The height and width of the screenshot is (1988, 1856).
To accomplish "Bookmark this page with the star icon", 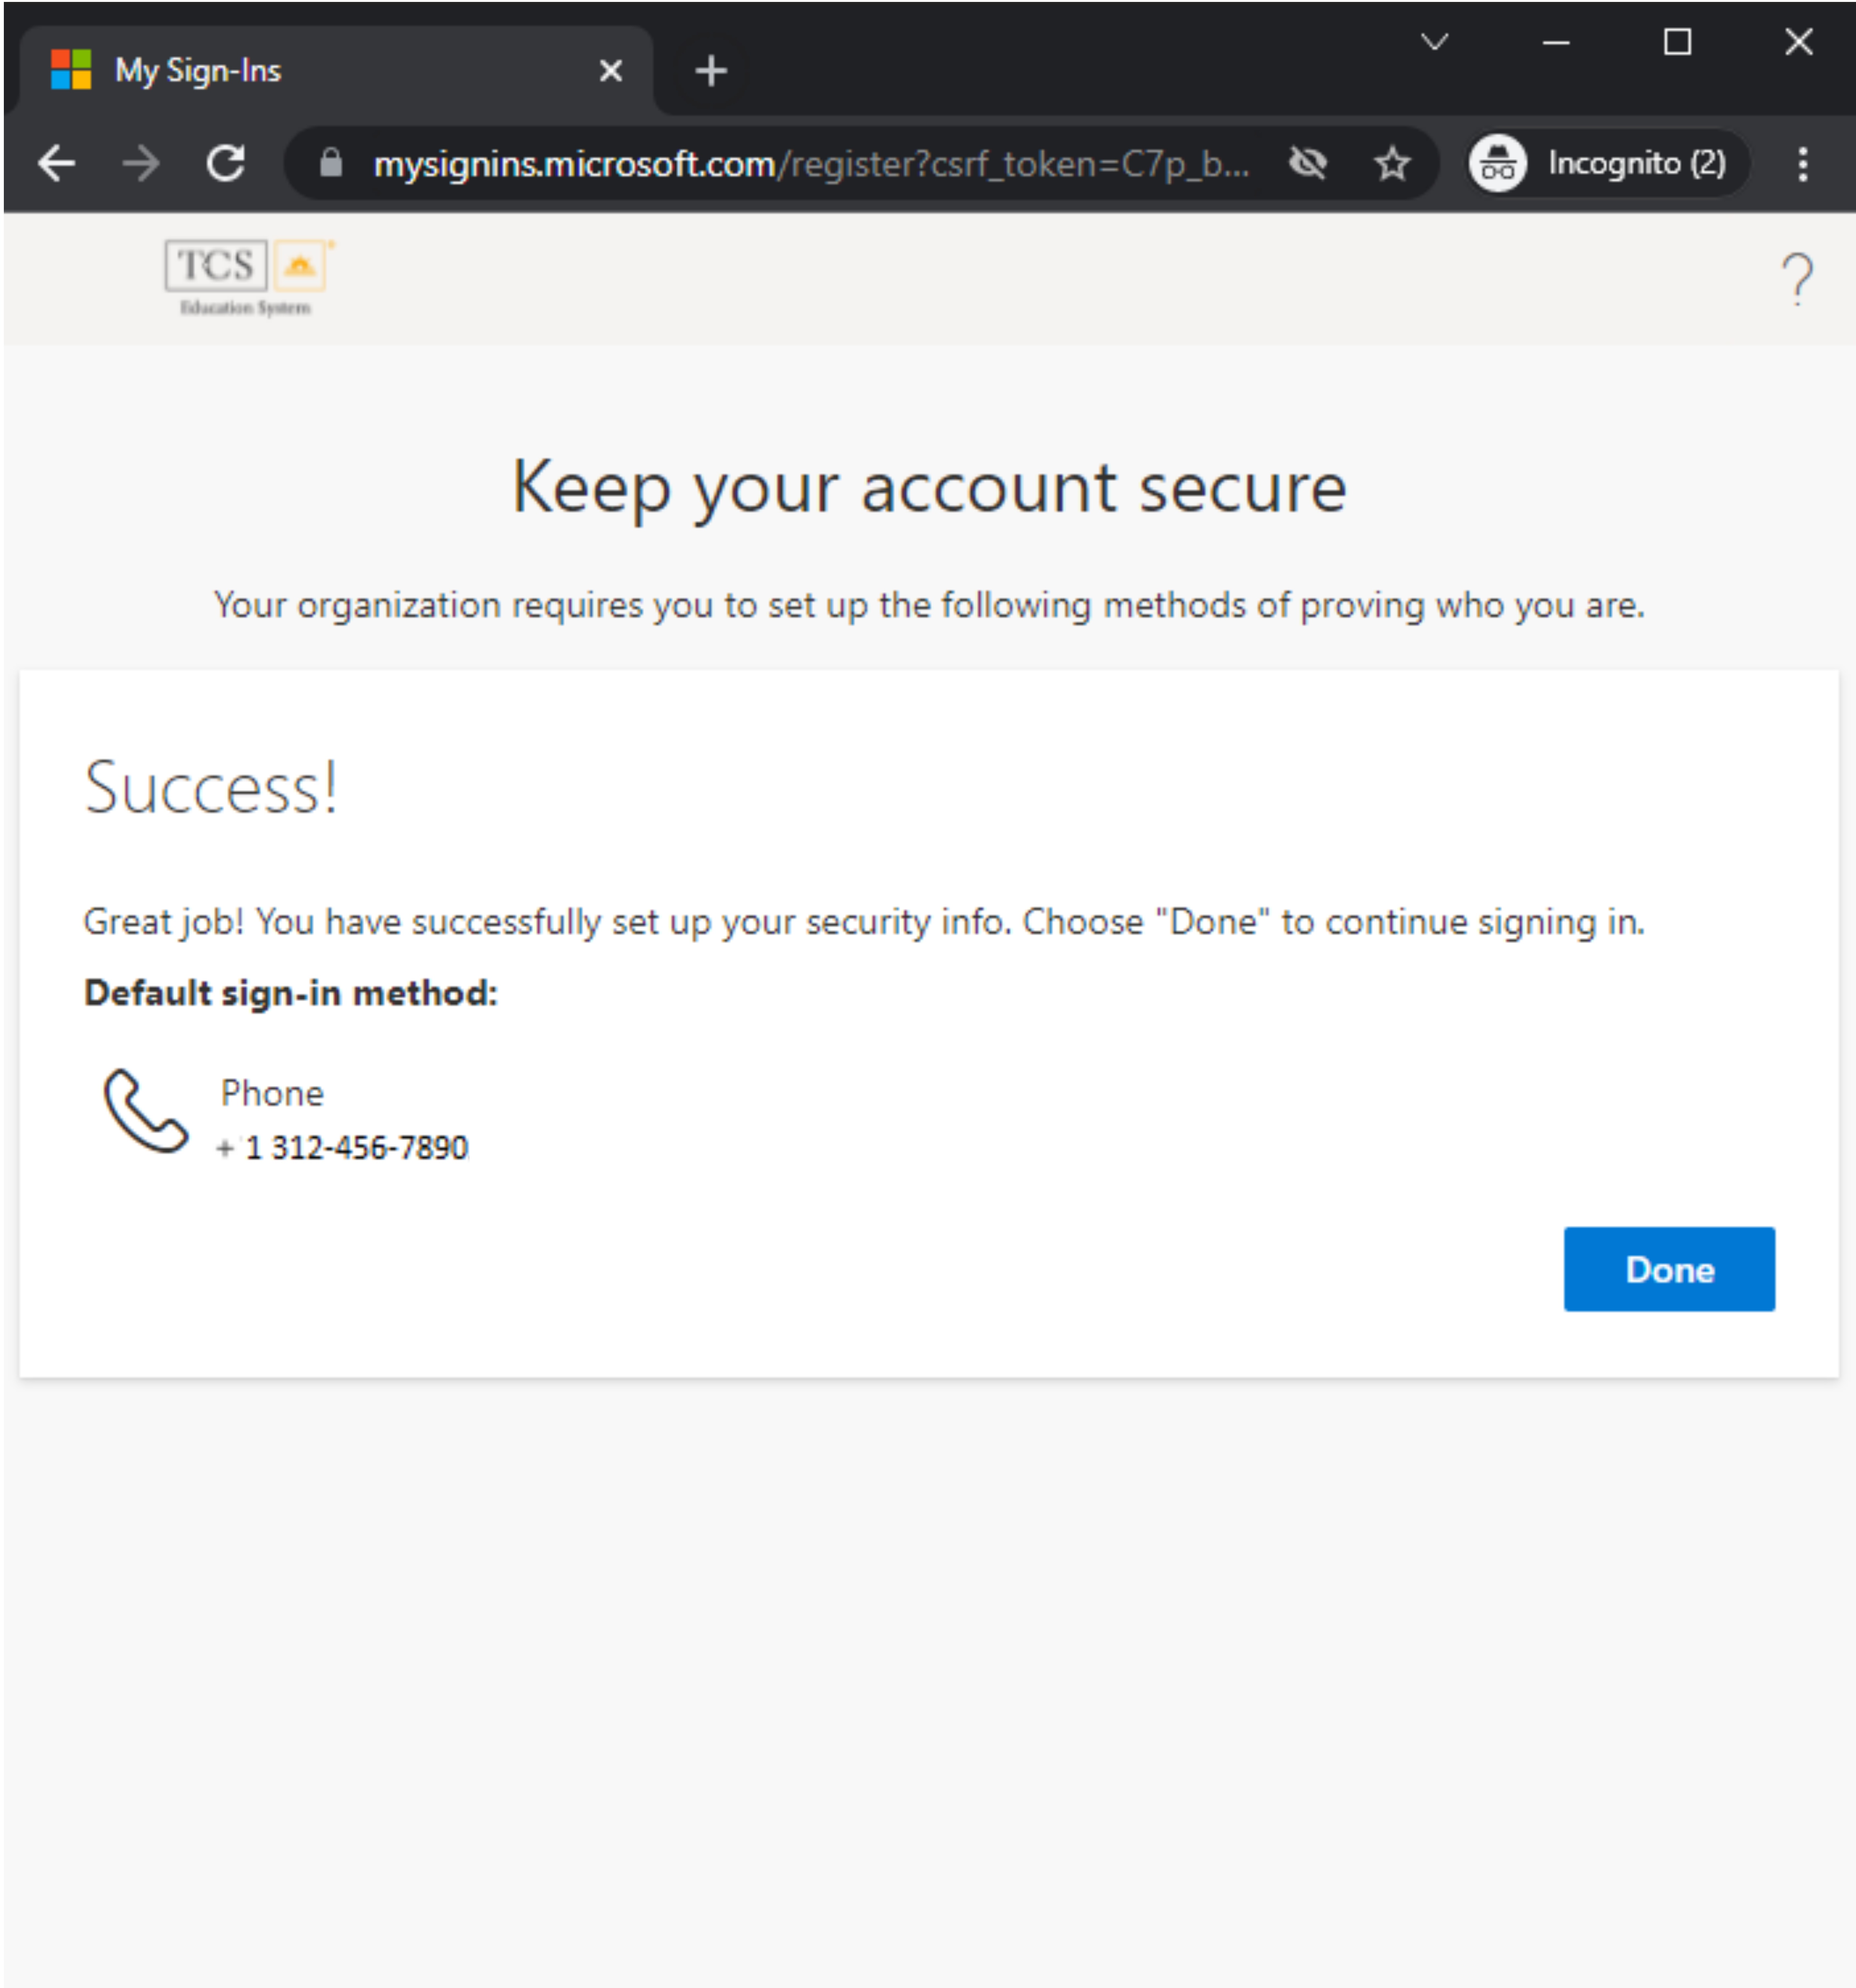I will tap(1392, 163).
